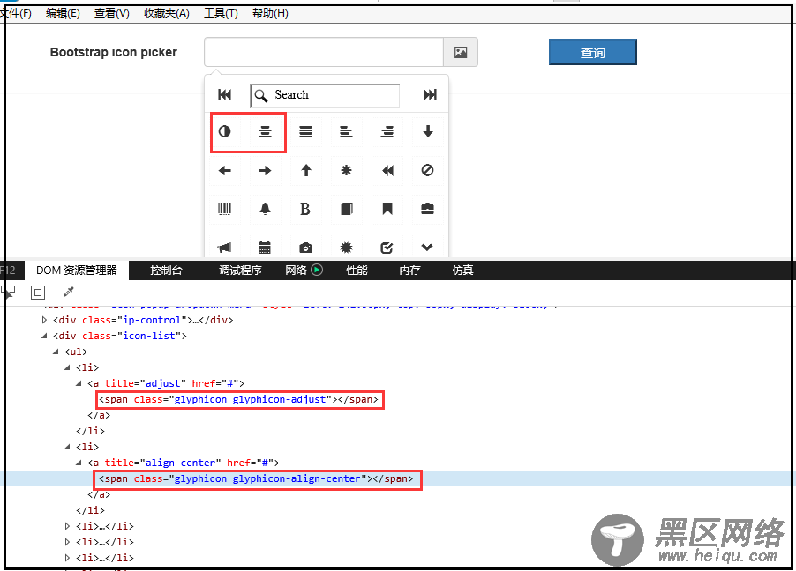796x571 pixels.
Task: Select the glyphicon-adjust span line
Action: (x=238, y=399)
